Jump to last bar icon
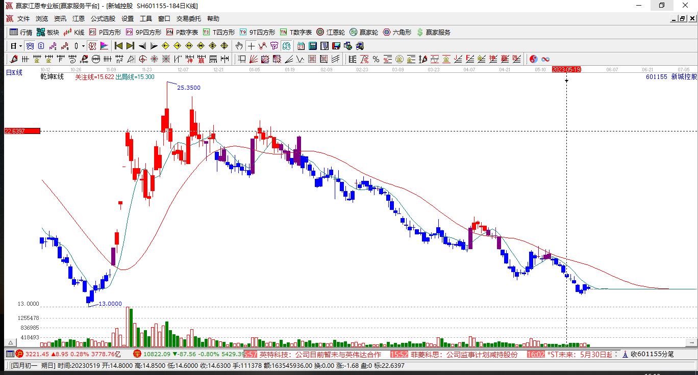698x375 pixels. [130, 46]
